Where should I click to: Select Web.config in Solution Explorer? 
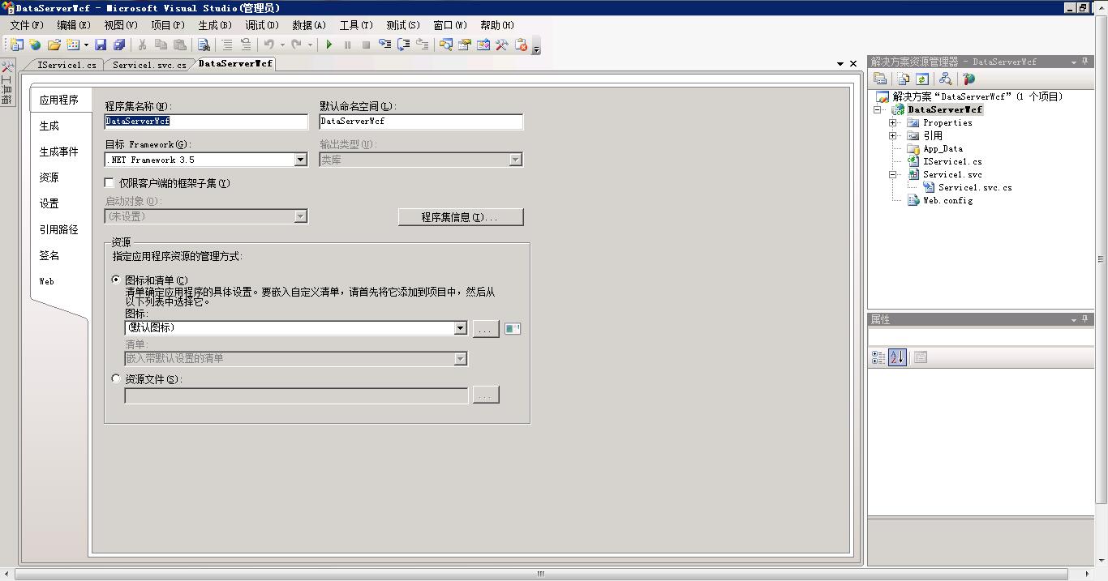click(947, 200)
